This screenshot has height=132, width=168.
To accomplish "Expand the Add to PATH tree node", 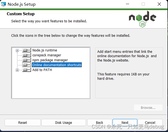I will (17, 70).
